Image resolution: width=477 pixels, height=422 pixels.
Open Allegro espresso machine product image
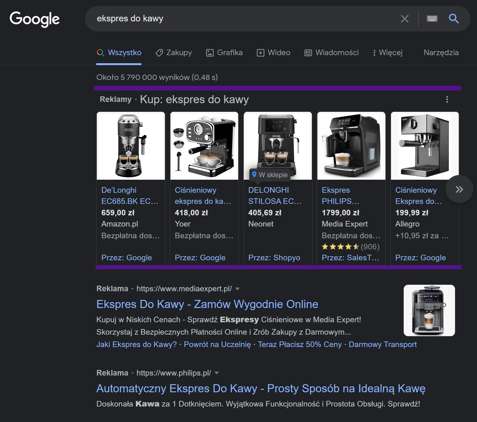point(425,146)
